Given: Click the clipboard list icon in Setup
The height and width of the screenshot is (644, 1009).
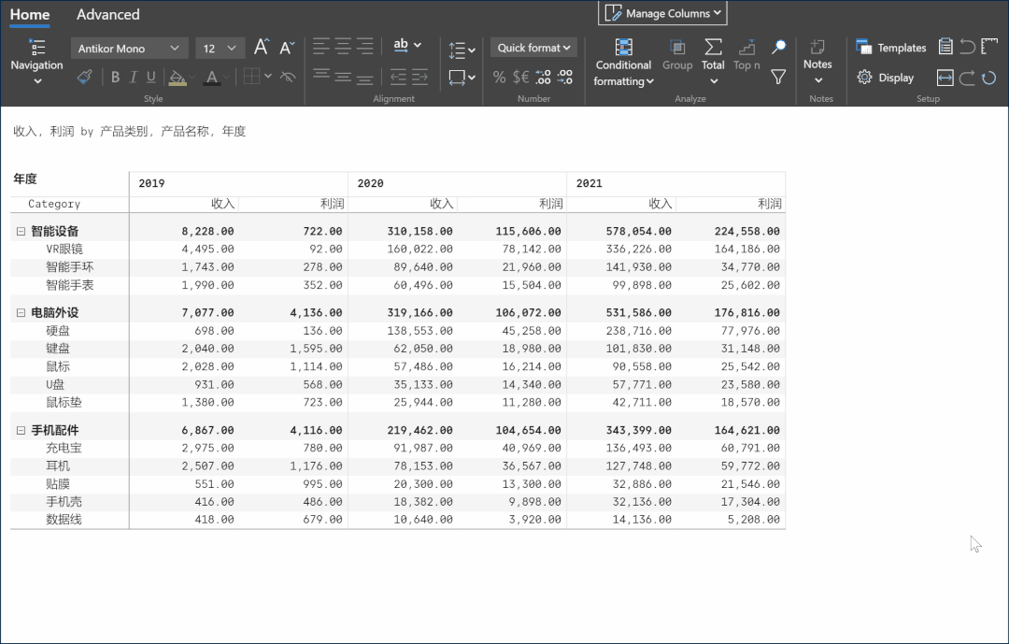Looking at the screenshot, I should click(x=945, y=47).
